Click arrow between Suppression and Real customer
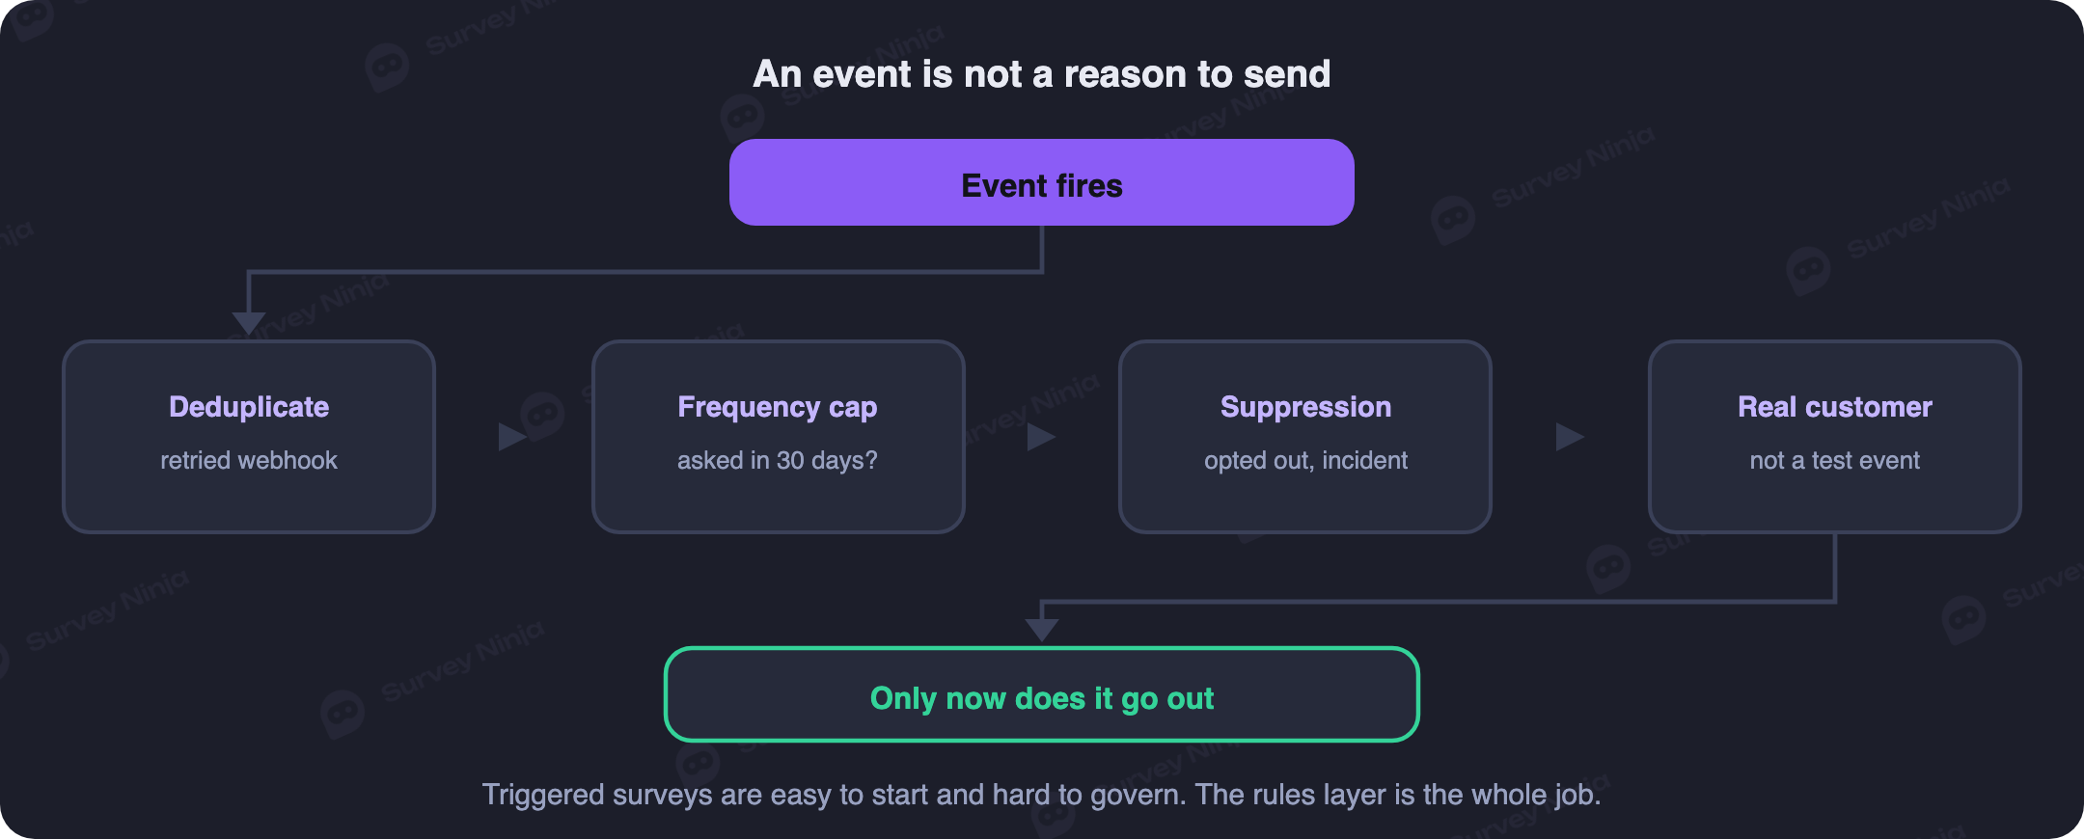The width and height of the screenshot is (2084, 839). coord(1570,437)
